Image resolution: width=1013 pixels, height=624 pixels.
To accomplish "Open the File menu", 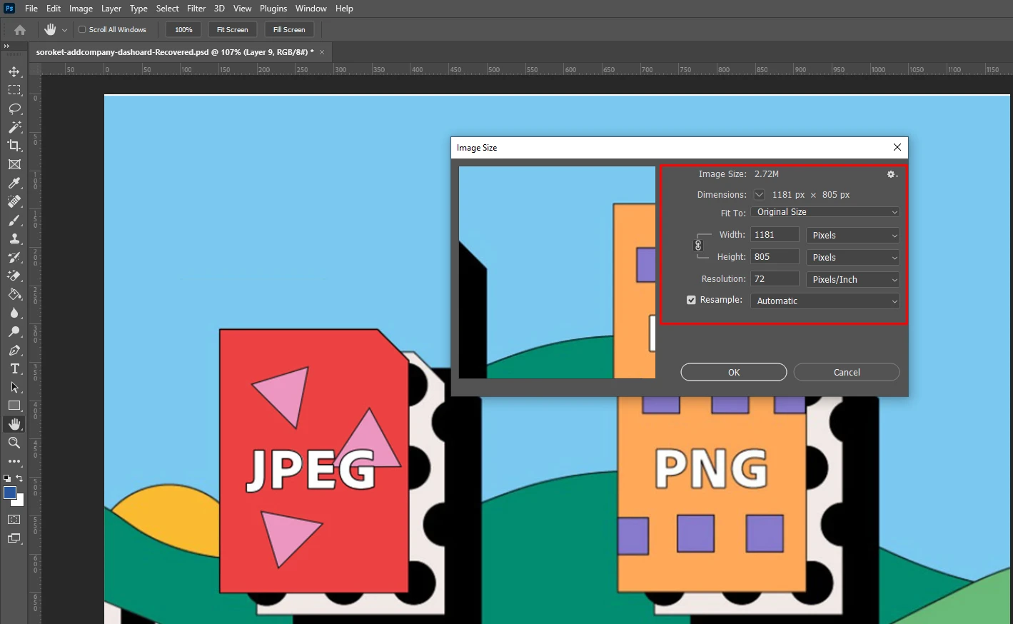I will [x=31, y=9].
